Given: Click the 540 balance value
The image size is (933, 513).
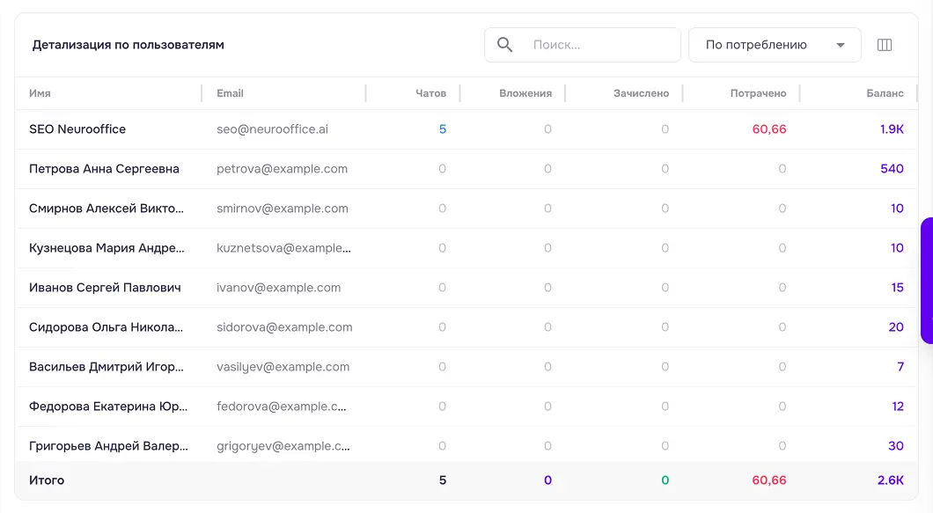Looking at the screenshot, I should click(892, 169).
